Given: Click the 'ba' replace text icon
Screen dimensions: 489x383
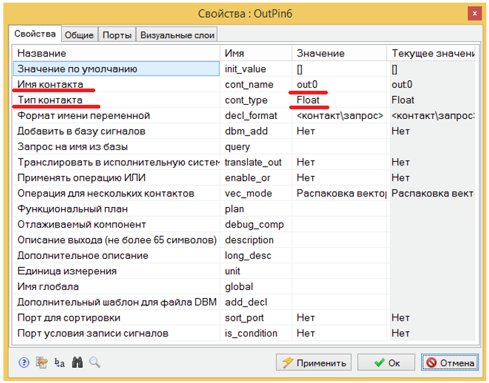Looking at the screenshot, I should 59,362.
